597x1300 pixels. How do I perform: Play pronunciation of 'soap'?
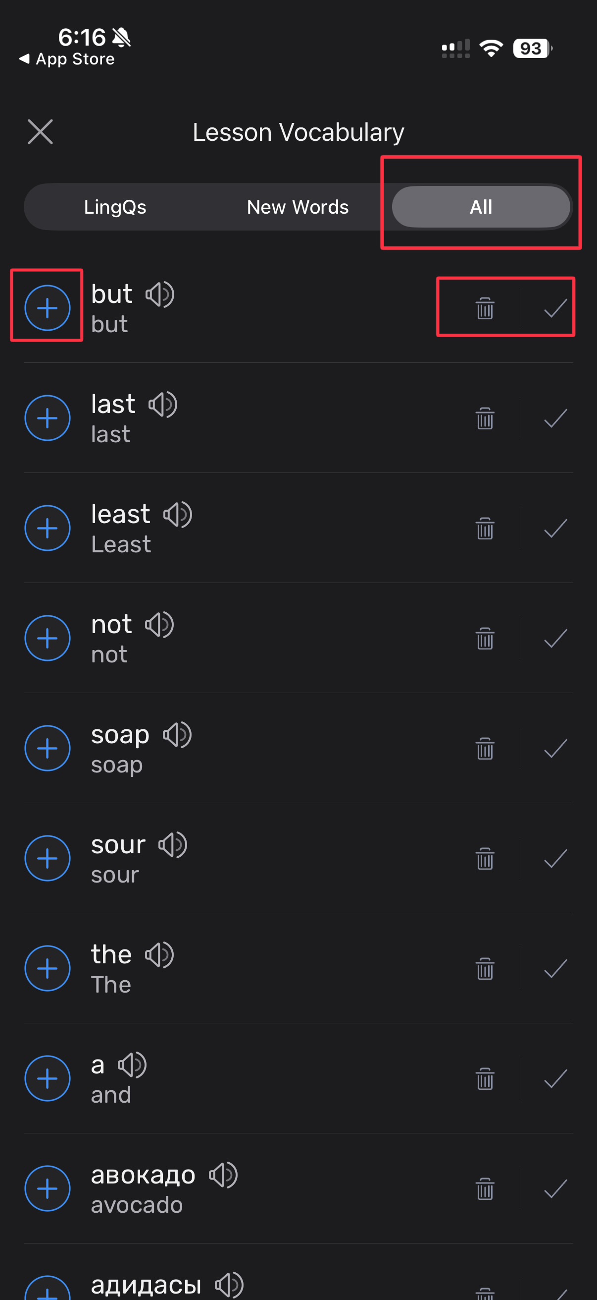[x=177, y=735]
